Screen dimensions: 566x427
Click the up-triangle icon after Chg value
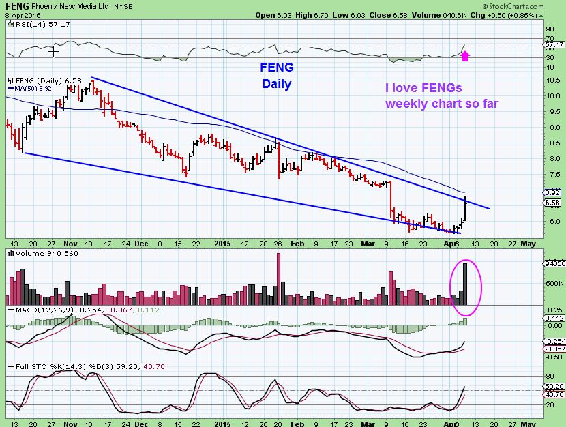541,16
